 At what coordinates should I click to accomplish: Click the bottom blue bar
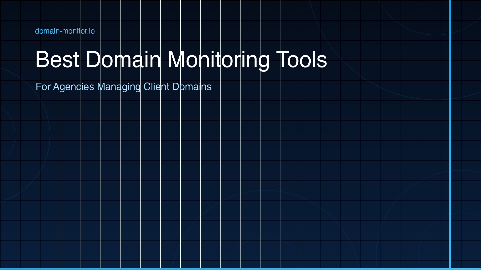click(x=241, y=268)
